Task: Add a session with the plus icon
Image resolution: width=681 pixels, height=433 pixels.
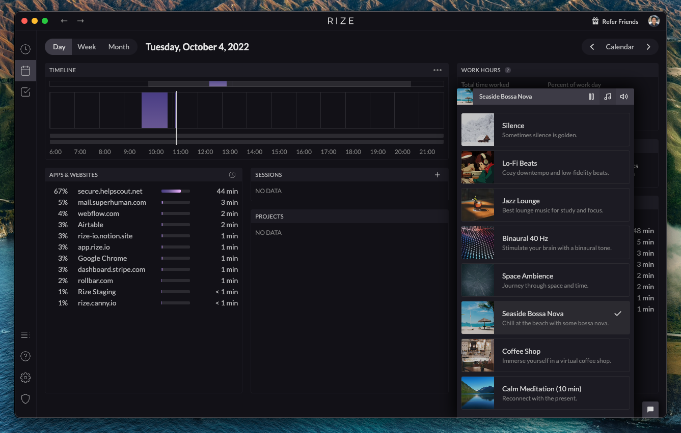Action: pos(437,175)
